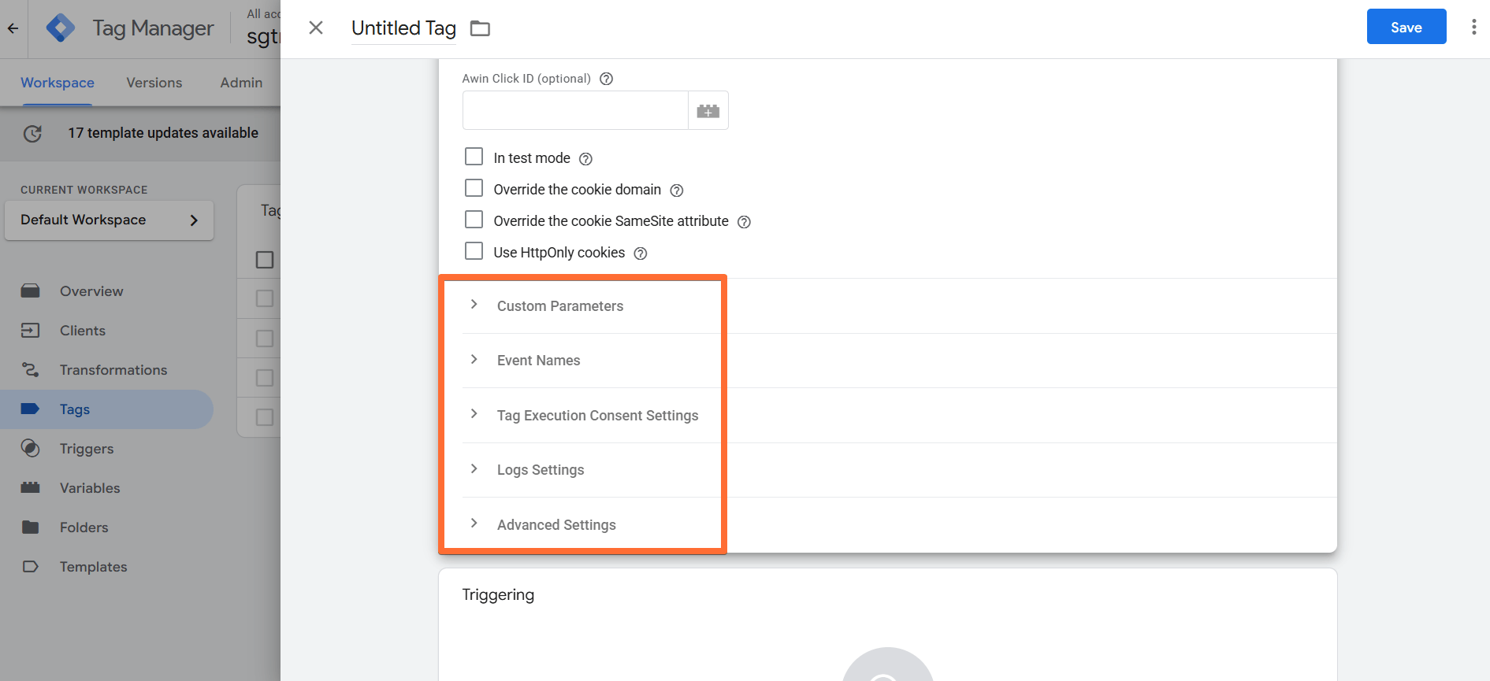Tick the Use HttpOnly cookies checkbox
The width and height of the screenshot is (1490, 681).
coord(474,251)
